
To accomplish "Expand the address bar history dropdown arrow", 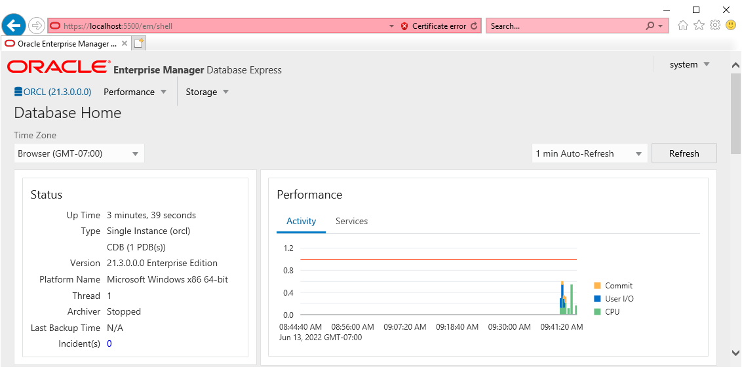I will 391,26.
